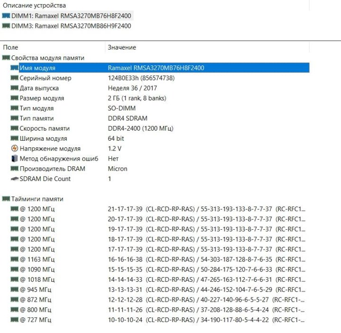341x333 pixels.
Task: Click the icon beside @ 1090 МГц
Action: pyautogui.click(x=15, y=269)
